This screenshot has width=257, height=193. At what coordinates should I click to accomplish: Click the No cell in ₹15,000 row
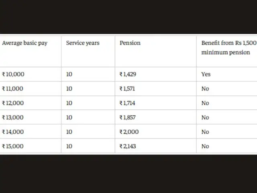point(205,146)
